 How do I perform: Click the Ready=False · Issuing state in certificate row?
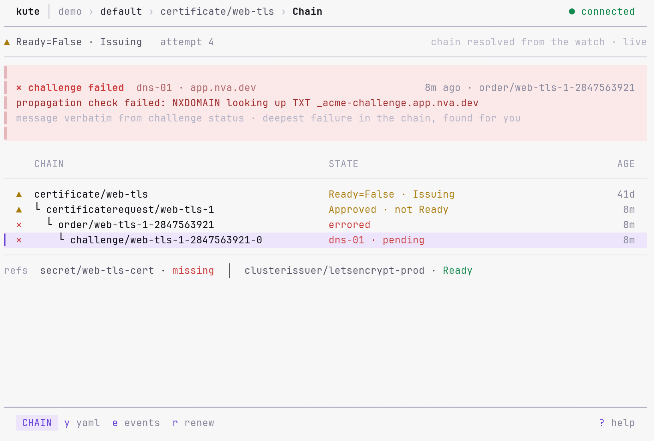tap(392, 194)
